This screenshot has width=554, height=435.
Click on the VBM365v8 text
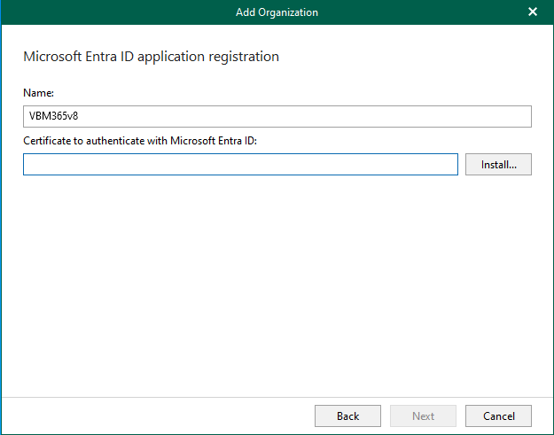[48, 117]
